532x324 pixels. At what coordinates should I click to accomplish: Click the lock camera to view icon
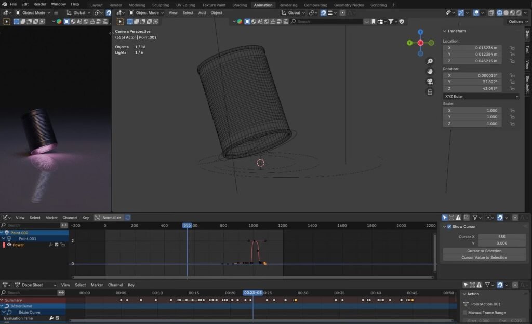430,92
